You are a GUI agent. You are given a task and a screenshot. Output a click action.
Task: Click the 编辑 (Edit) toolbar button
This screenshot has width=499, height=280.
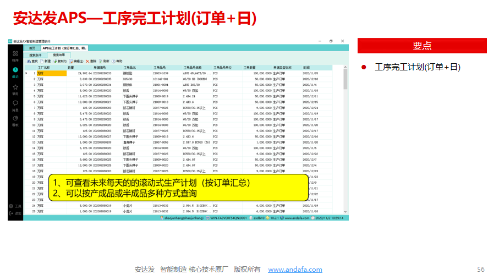pyautogui.click(x=76, y=61)
